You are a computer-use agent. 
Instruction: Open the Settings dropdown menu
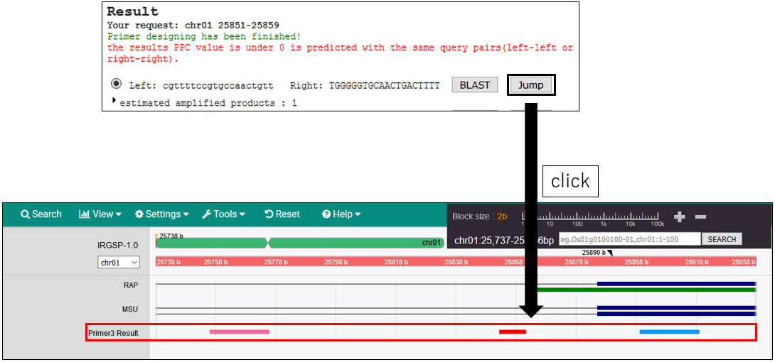coord(162,214)
